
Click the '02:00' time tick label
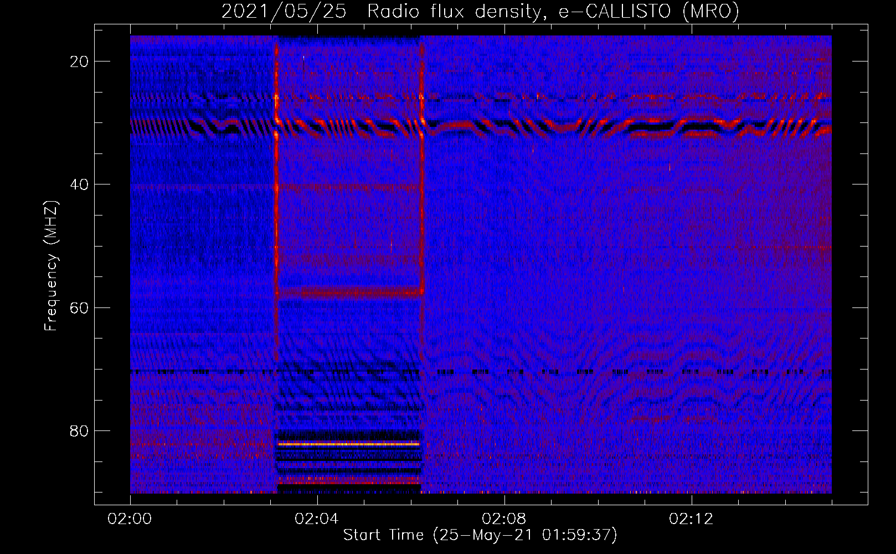click(x=130, y=519)
